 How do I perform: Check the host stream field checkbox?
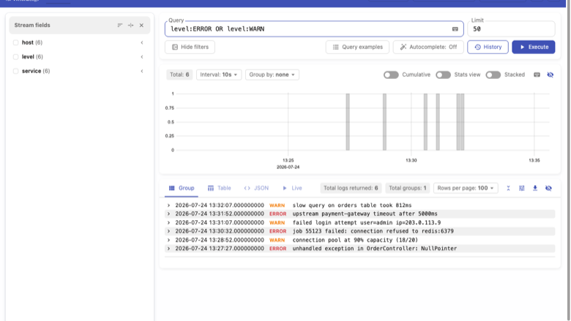click(x=15, y=42)
